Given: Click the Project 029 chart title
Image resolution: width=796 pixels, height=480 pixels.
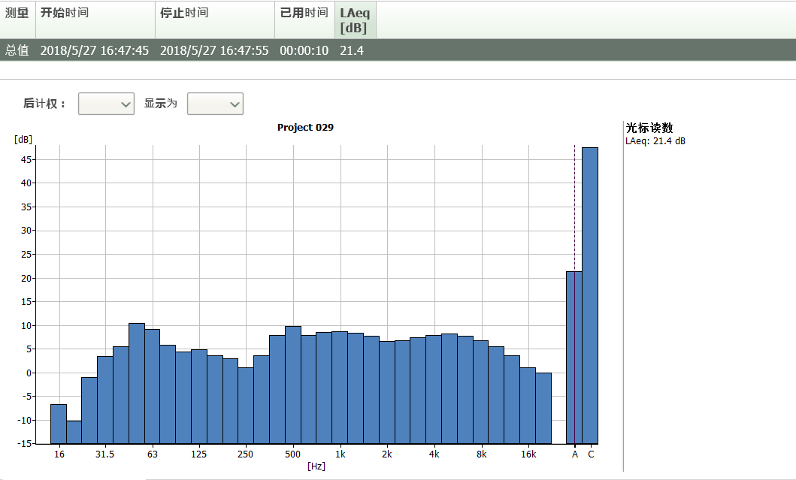Looking at the screenshot, I should [305, 128].
